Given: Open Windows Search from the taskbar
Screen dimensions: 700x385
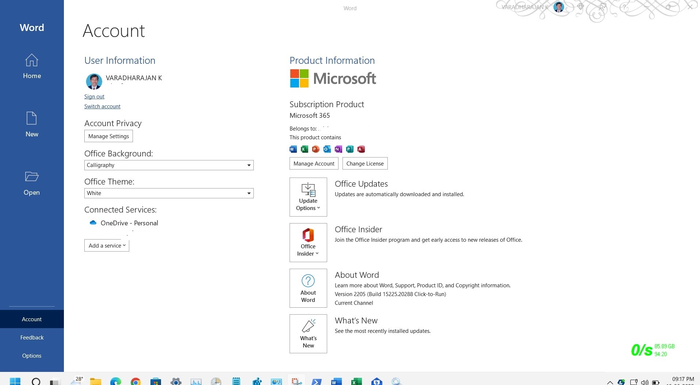Looking at the screenshot, I should (36, 381).
